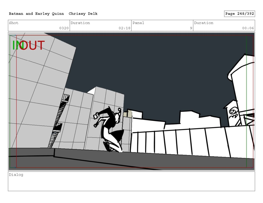The image size is (263, 203).
Task: Click the panel number '9'
Action: pos(191,28)
